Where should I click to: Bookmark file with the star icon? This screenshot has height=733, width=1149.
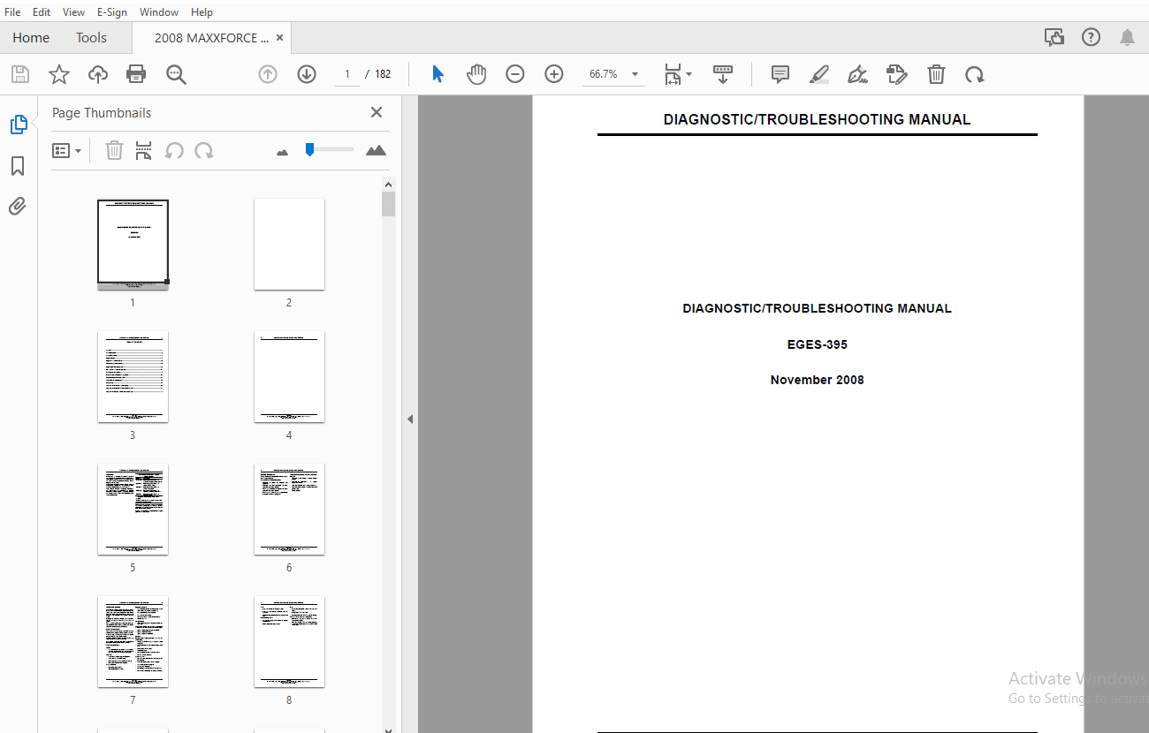click(58, 74)
